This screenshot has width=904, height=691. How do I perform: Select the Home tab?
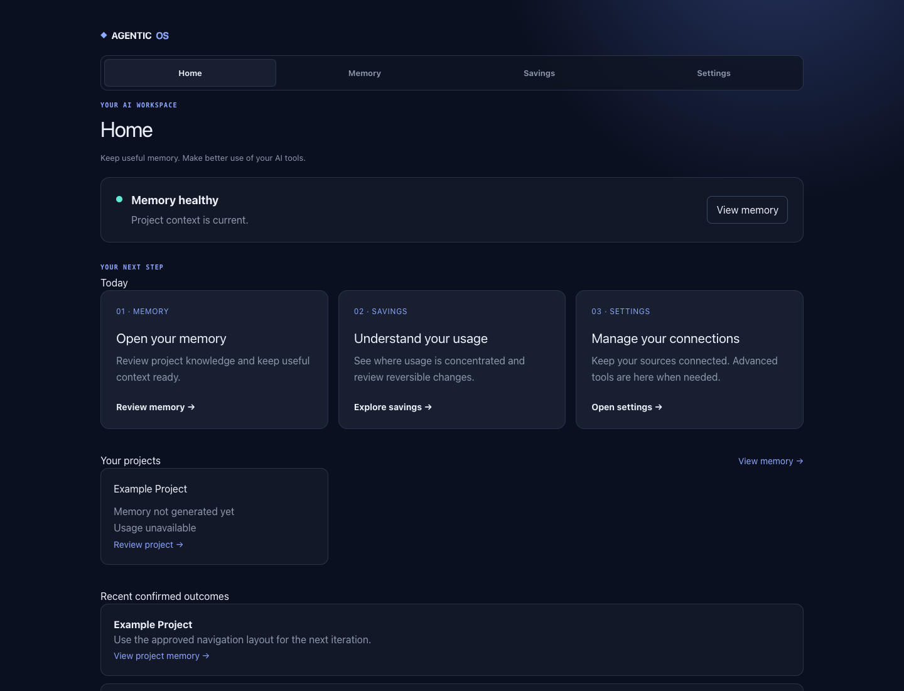(190, 73)
